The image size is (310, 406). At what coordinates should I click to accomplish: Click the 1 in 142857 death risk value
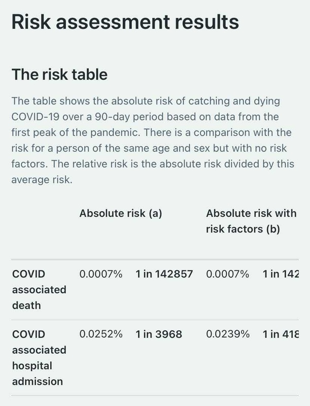pos(164,274)
